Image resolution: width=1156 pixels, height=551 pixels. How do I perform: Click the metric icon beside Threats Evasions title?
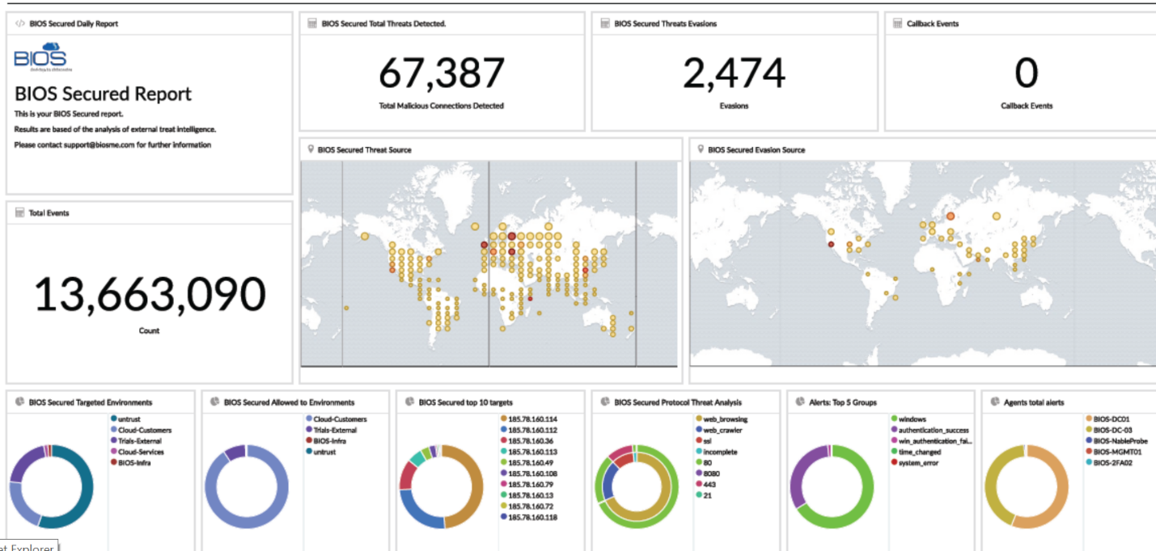click(605, 23)
